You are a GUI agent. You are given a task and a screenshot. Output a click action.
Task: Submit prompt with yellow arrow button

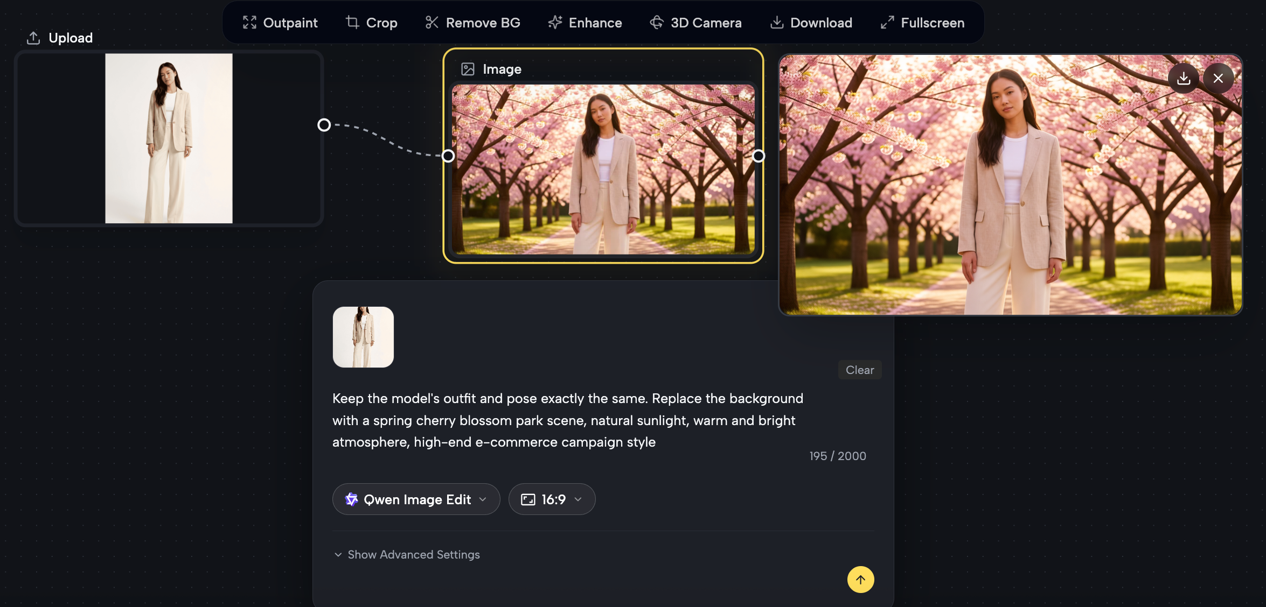point(860,580)
